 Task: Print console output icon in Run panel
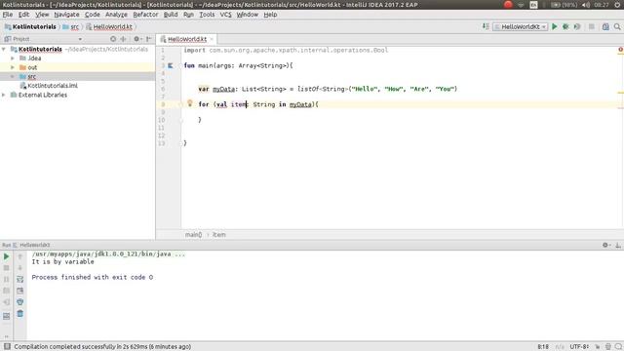19,302
